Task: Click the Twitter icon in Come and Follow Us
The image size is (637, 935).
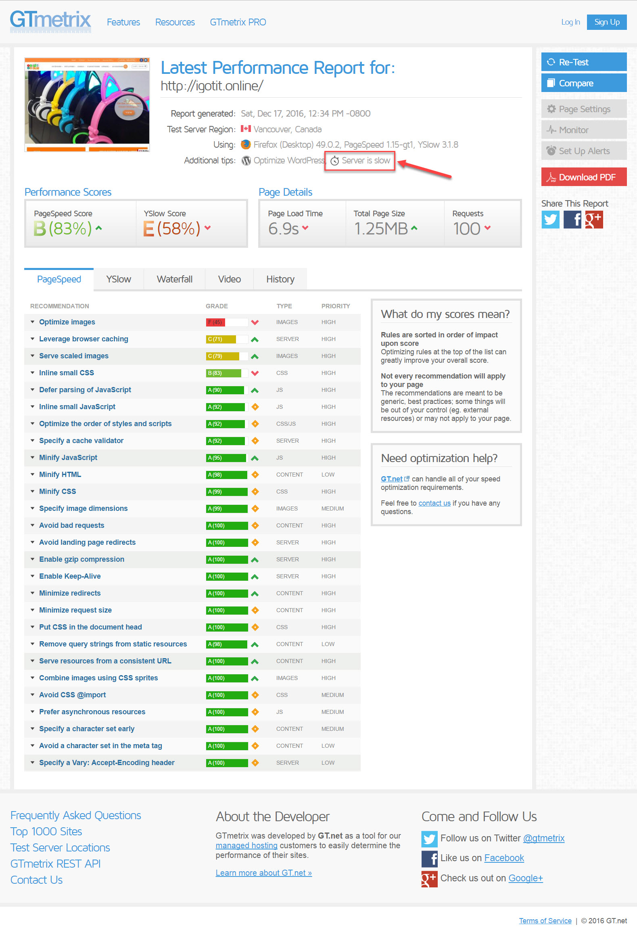Action: click(429, 839)
